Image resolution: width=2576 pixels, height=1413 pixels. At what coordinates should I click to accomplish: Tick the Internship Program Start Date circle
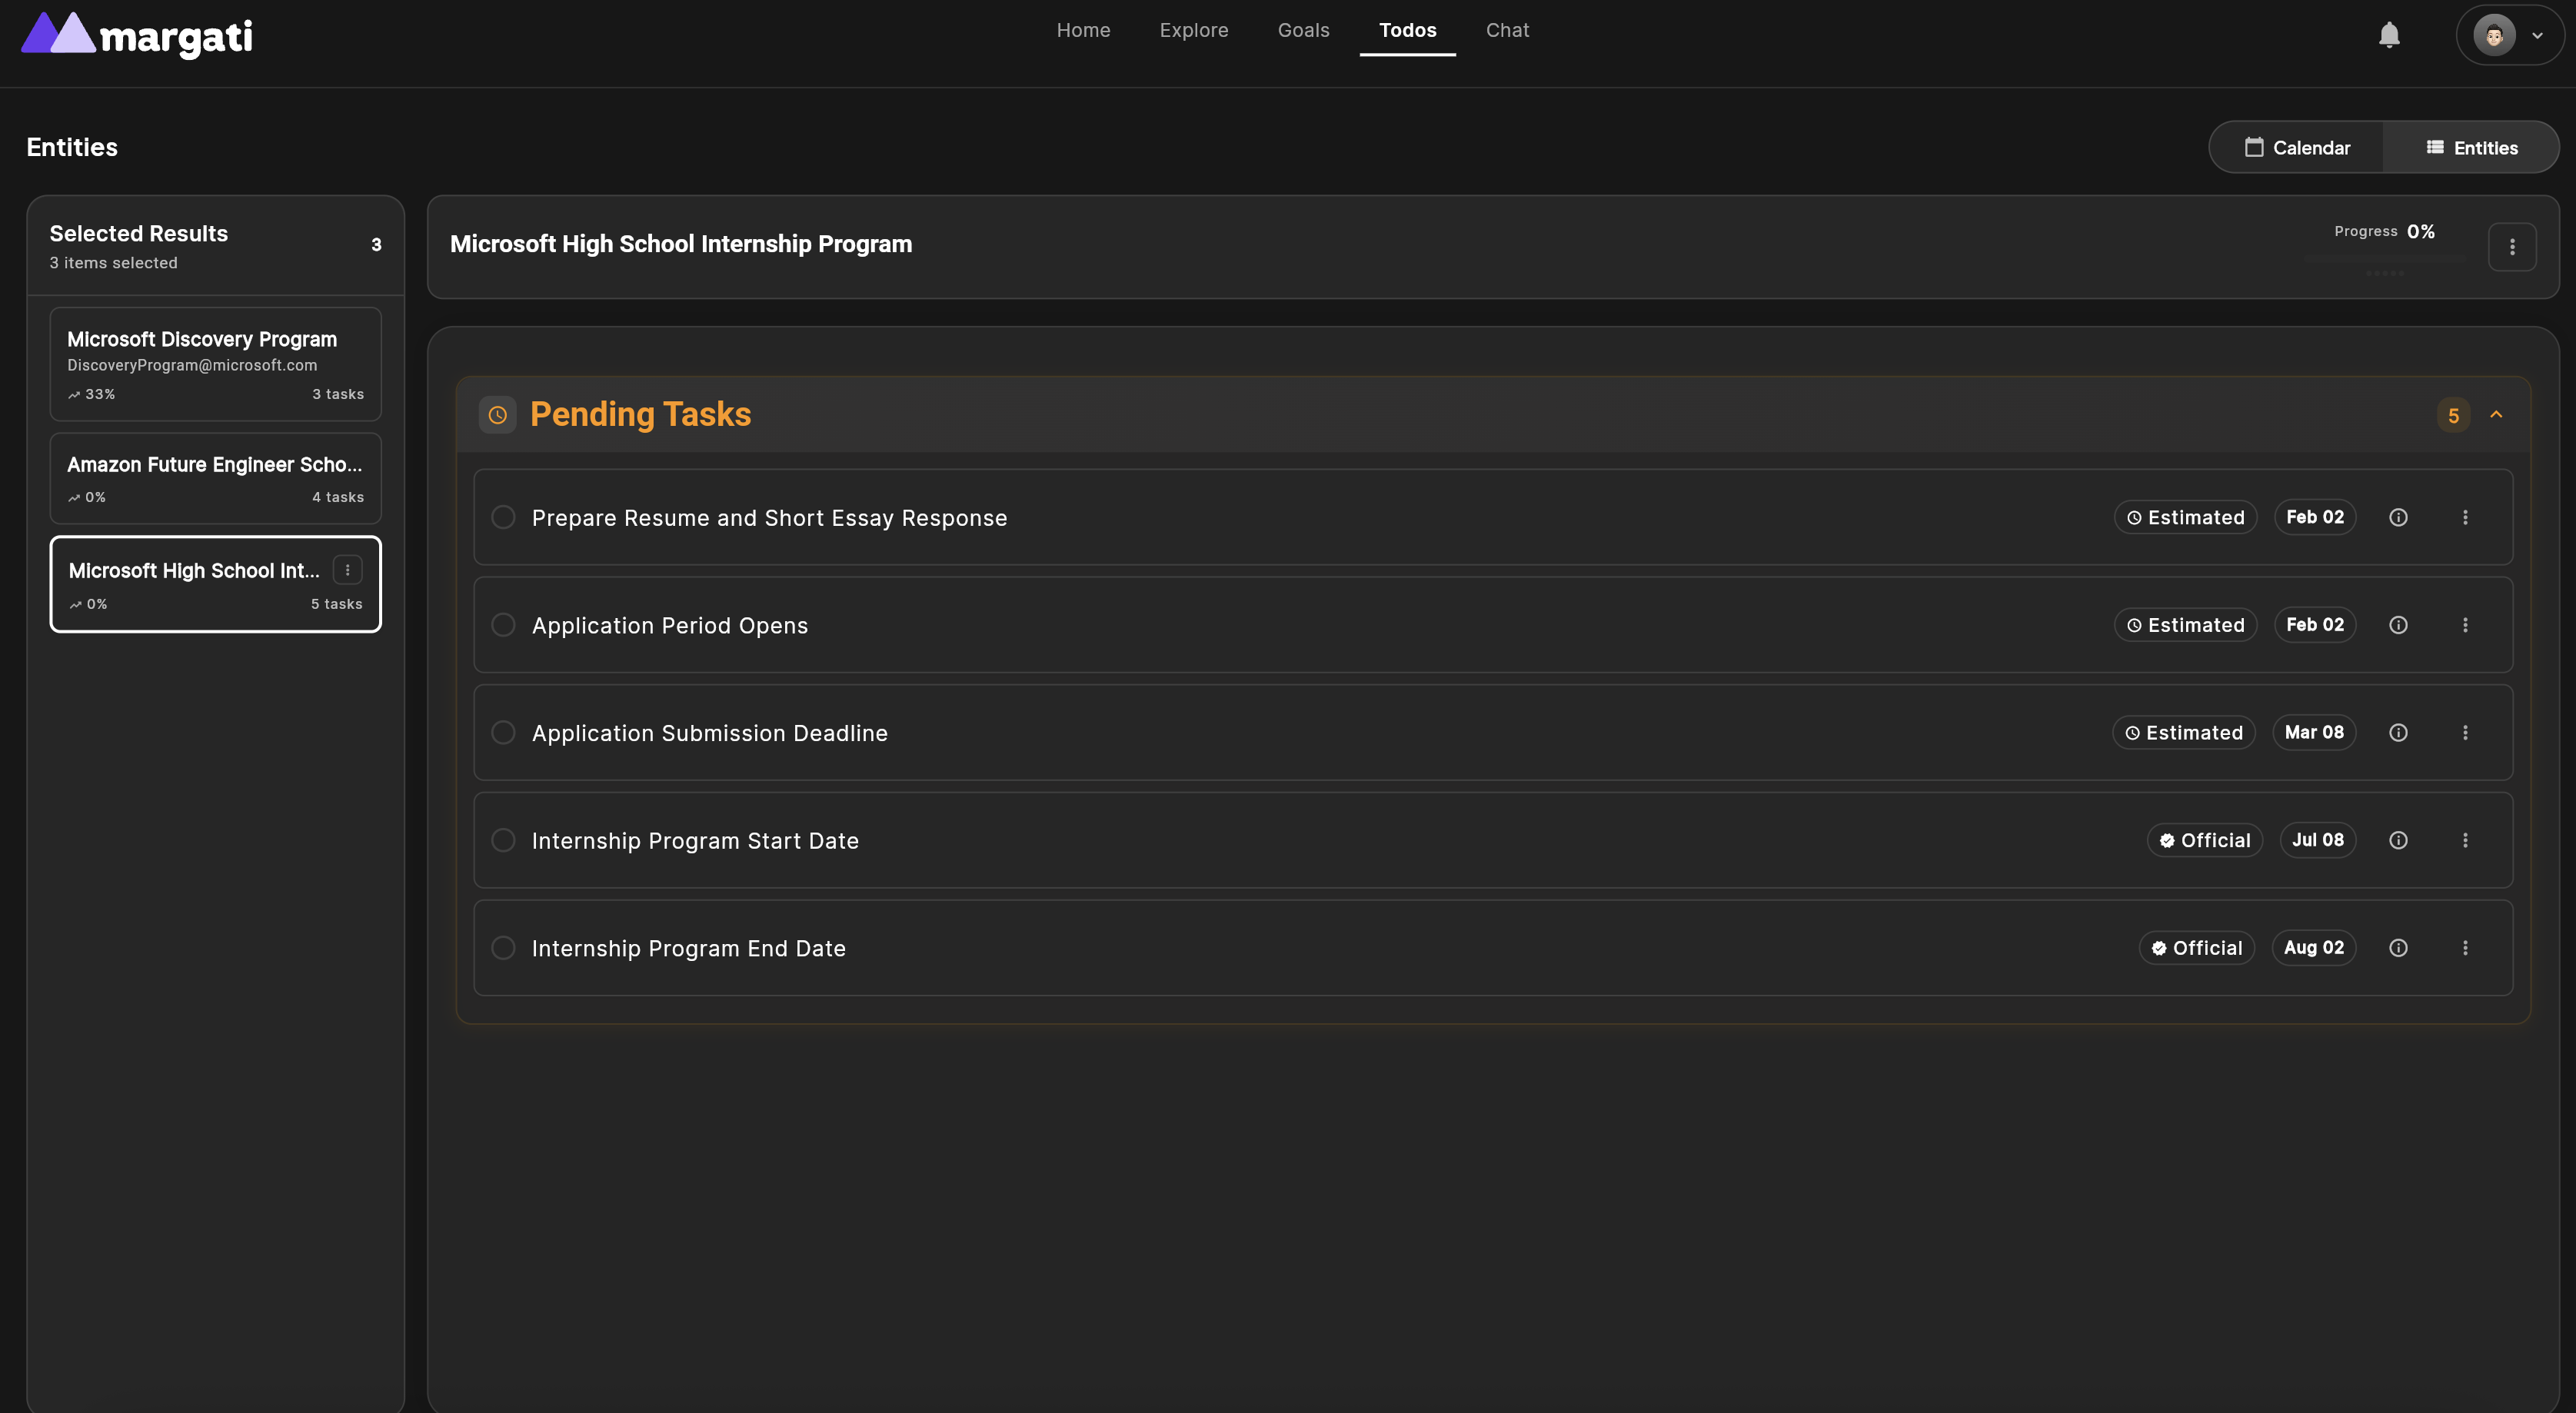click(x=503, y=840)
